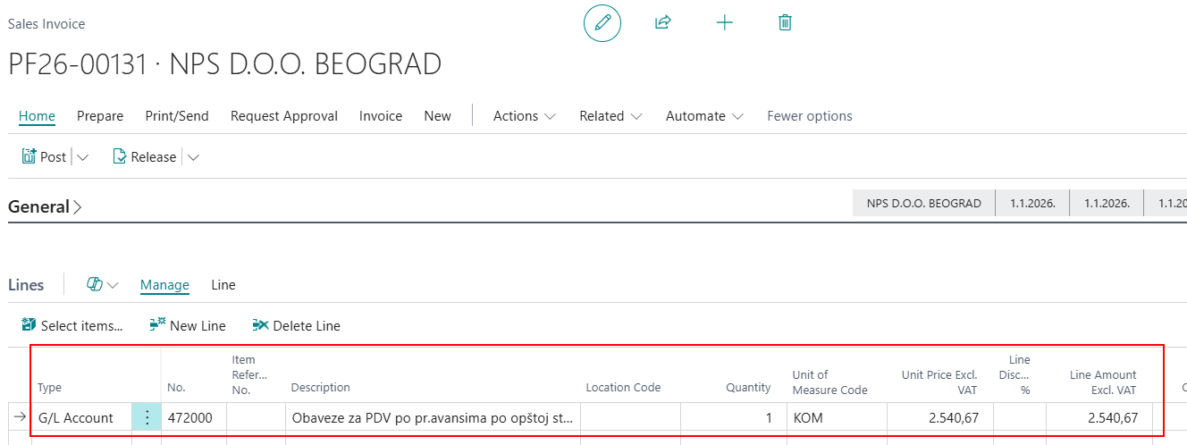Click the Line Amount Excl. VAT cell 2.540,67
Viewport: 1187px width, 445px height.
tap(1099, 417)
